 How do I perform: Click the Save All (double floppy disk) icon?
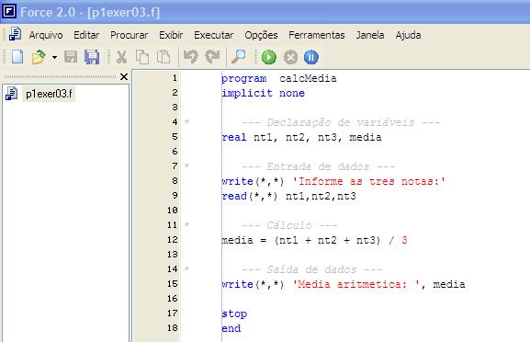click(x=92, y=57)
